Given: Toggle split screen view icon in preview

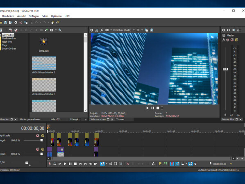Looking at the screenshot, I should point(107,30).
